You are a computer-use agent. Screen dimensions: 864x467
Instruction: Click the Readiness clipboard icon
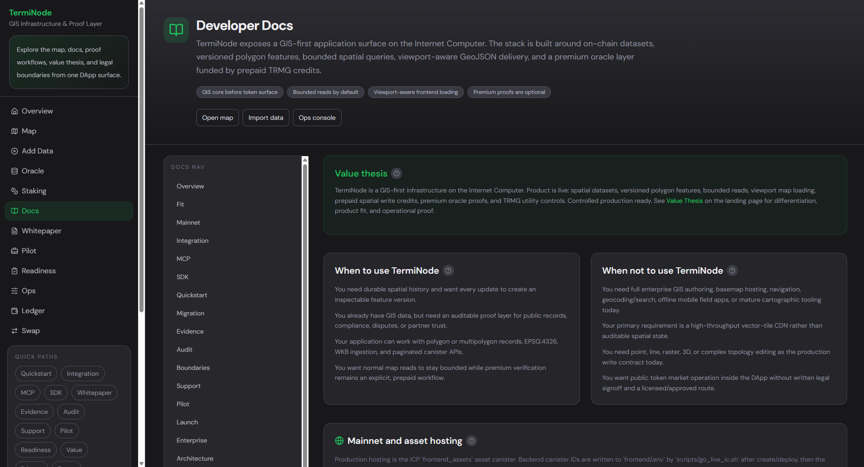coord(15,271)
